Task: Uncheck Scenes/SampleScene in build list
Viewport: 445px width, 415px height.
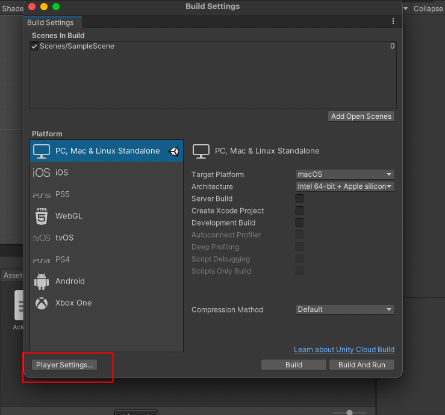Action: point(34,46)
